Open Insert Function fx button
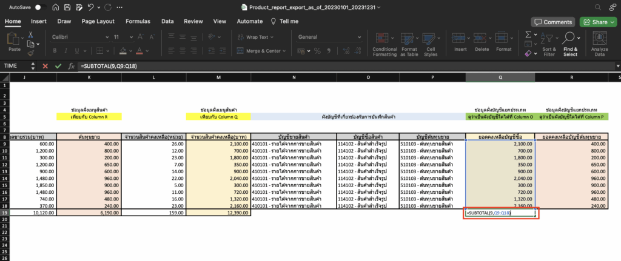 [x=71, y=65]
